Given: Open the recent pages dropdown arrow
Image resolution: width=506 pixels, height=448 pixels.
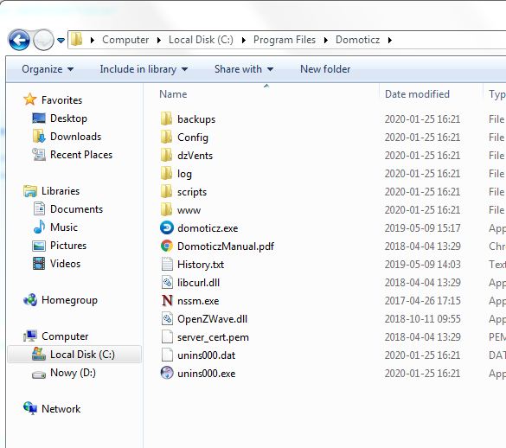Looking at the screenshot, I should tap(61, 41).
